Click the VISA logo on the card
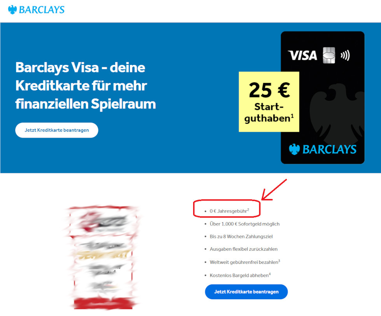Image resolution: width=381 pixels, height=316 pixels. pos(302,55)
